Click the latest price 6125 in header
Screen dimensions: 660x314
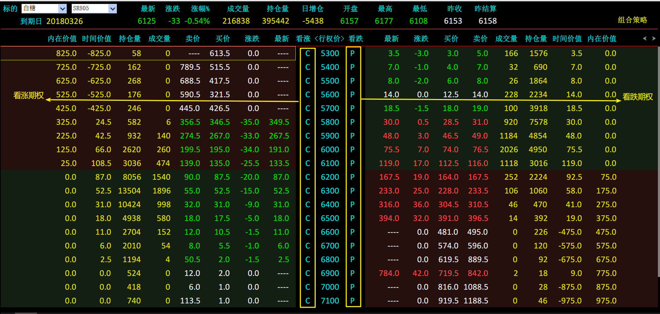(147, 21)
